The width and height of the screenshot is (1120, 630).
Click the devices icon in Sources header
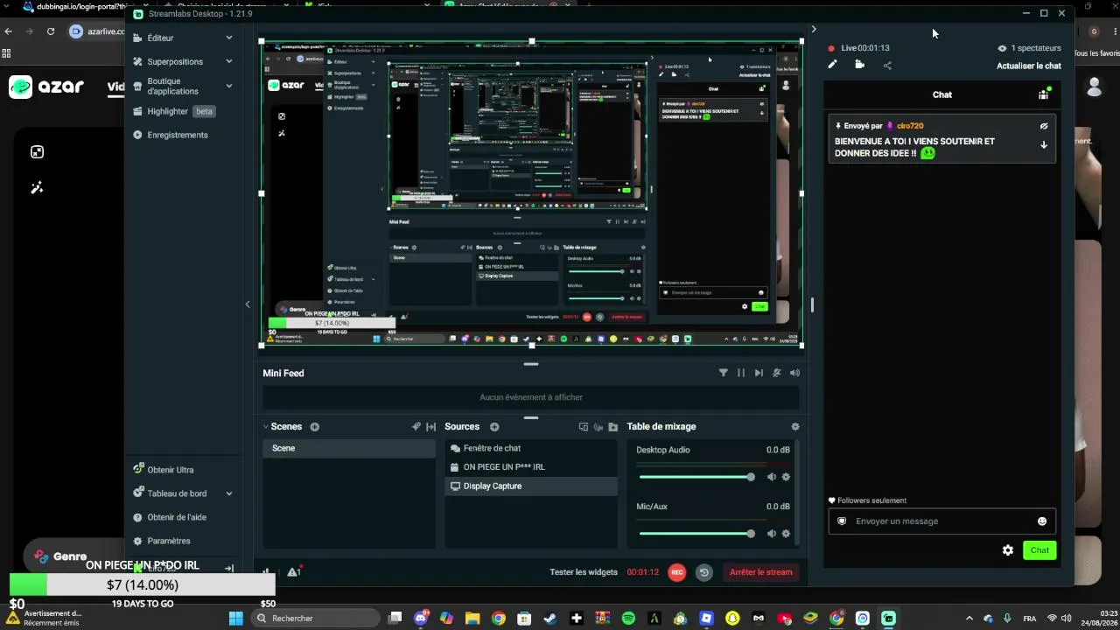[x=584, y=427]
